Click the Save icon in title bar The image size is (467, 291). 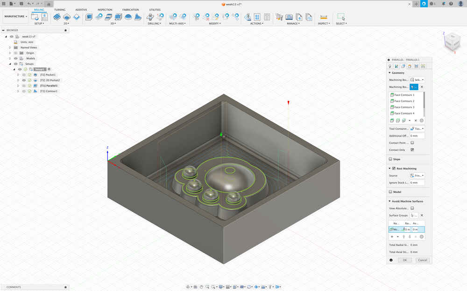click(x=21, y=4)
